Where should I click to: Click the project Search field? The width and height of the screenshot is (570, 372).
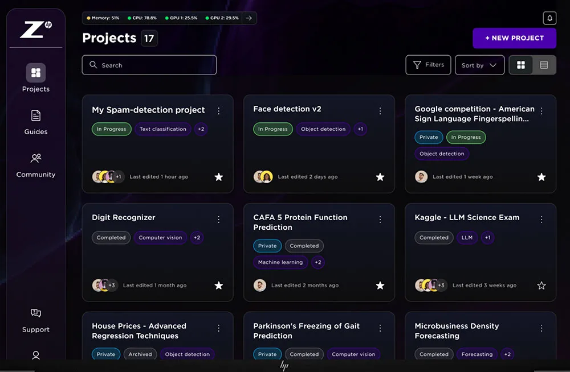click(149, 65)
